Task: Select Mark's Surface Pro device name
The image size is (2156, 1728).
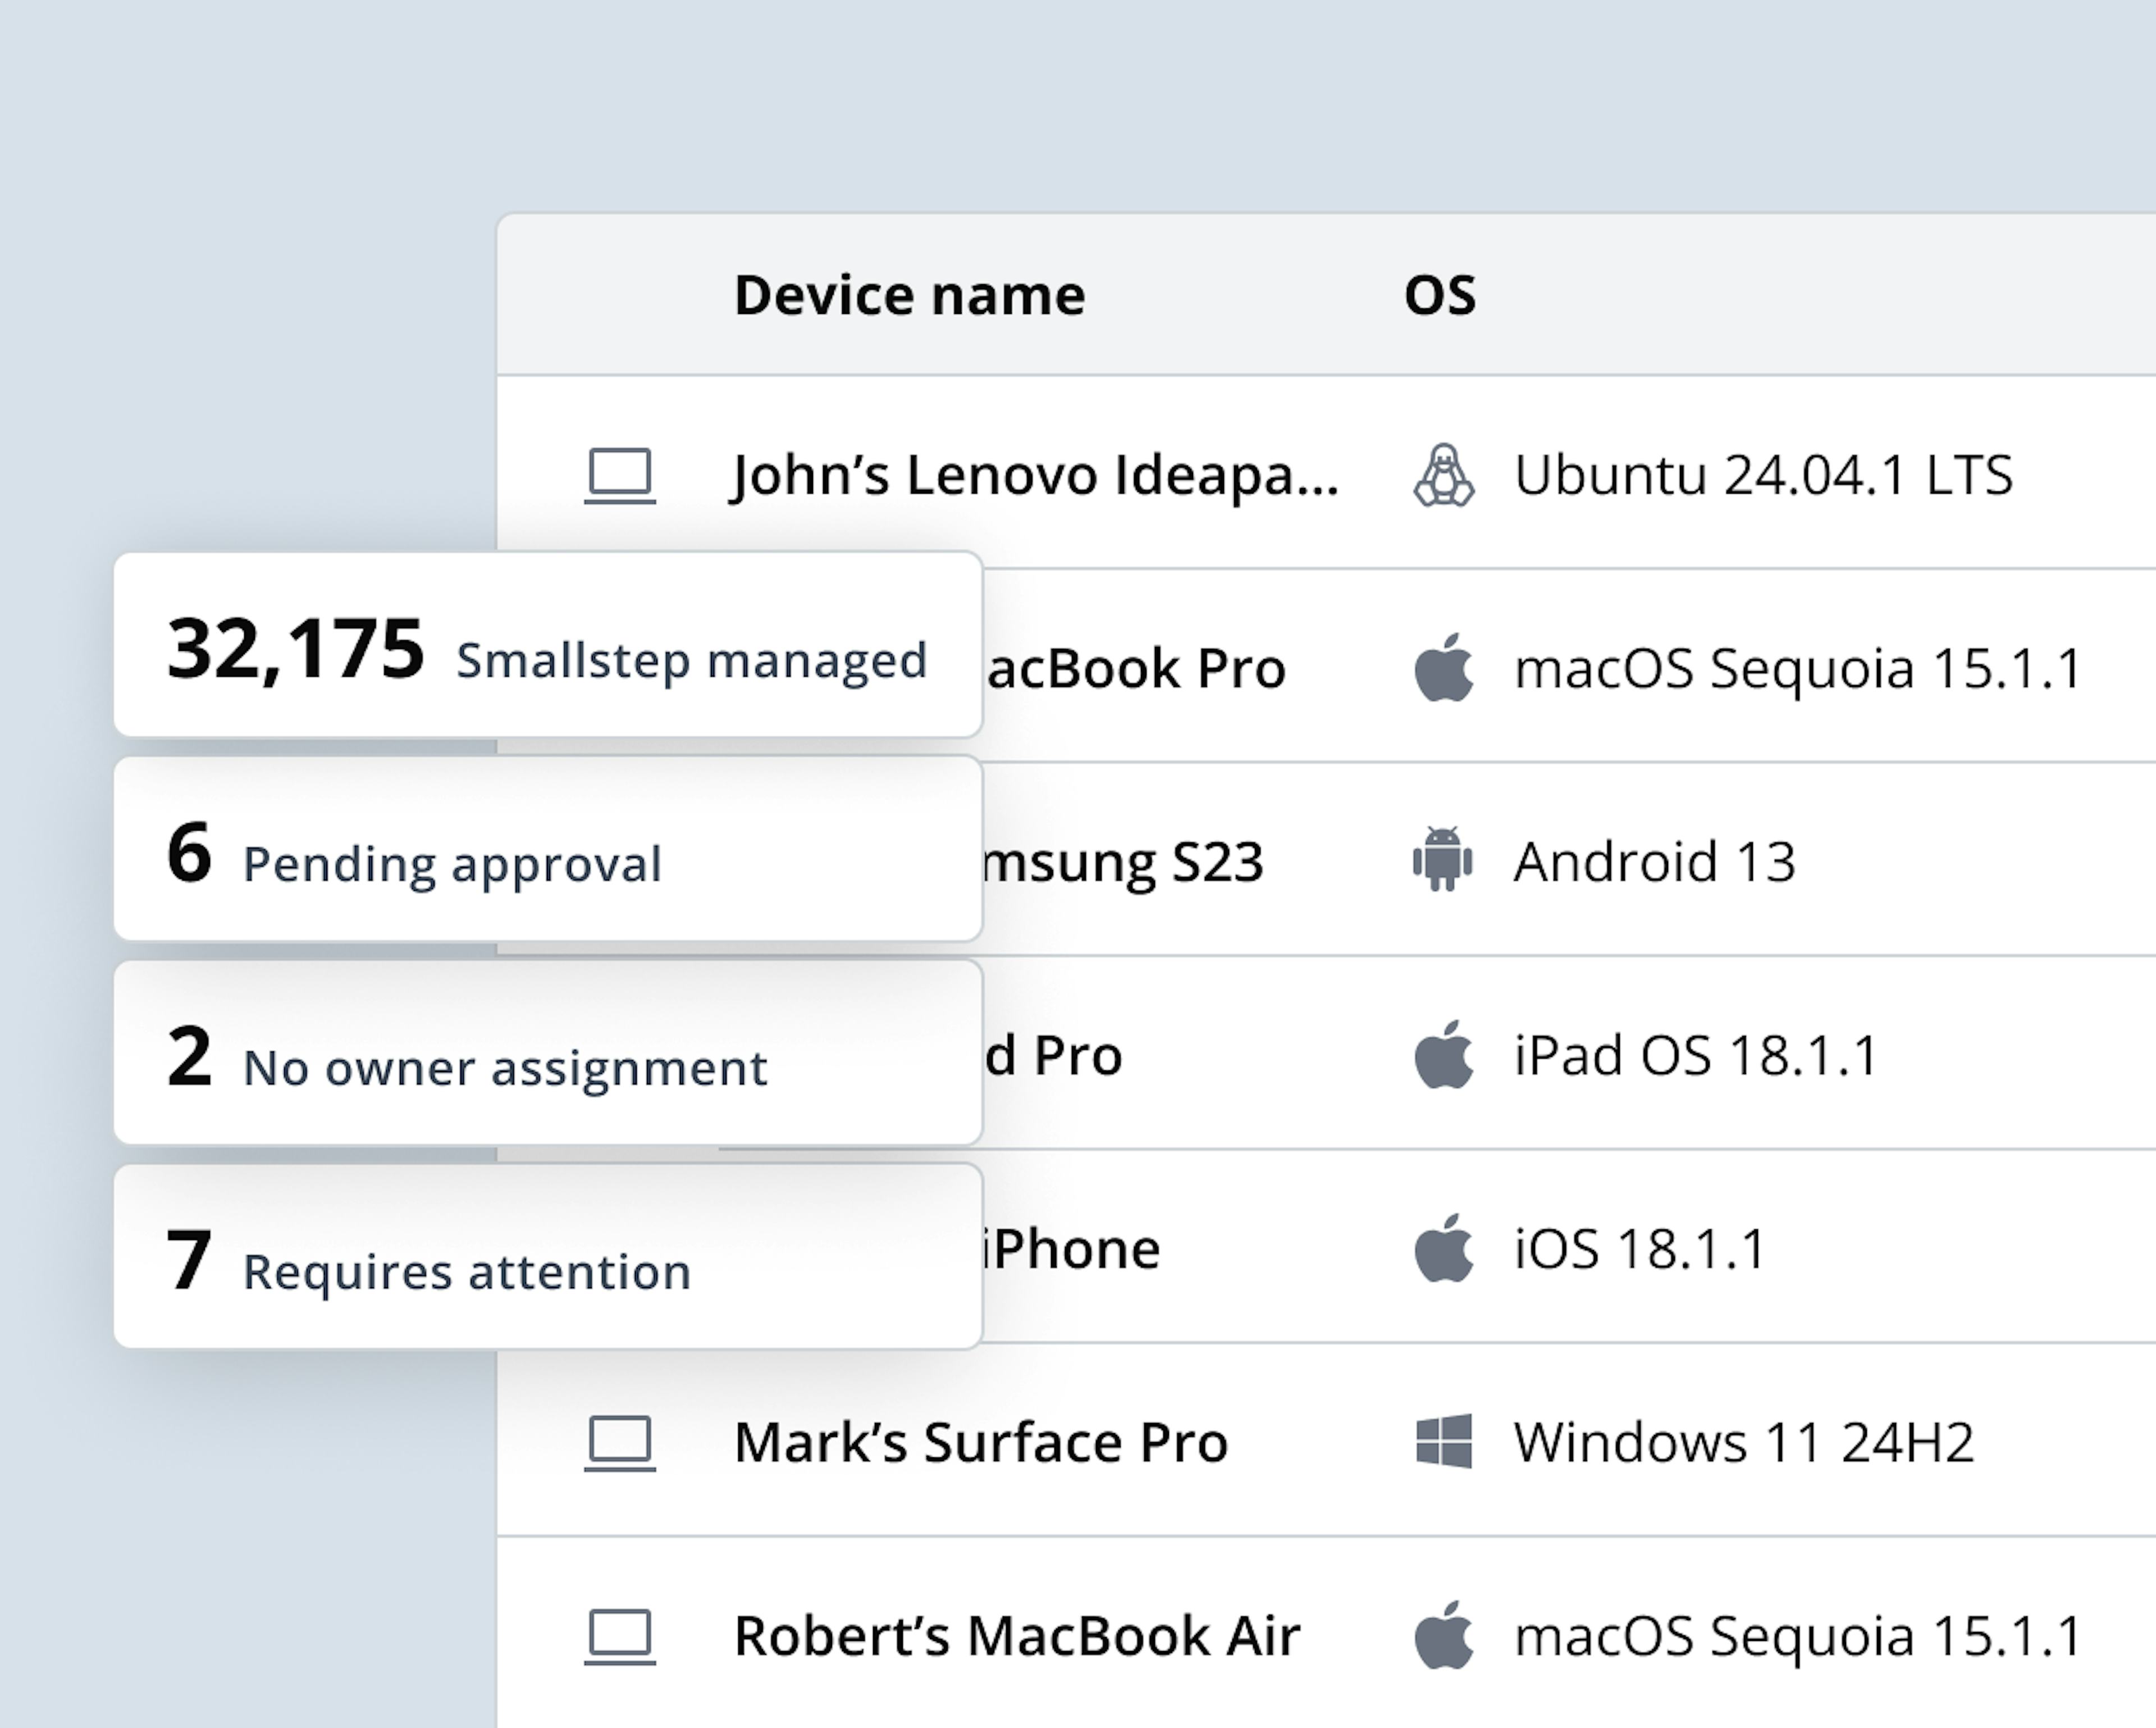Action: 980,1442
